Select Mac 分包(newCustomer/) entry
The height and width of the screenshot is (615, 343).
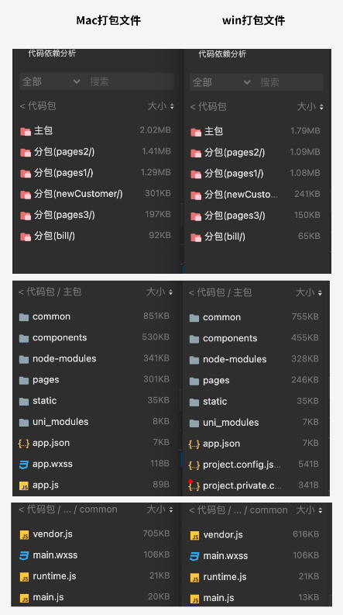pos(96,193)
